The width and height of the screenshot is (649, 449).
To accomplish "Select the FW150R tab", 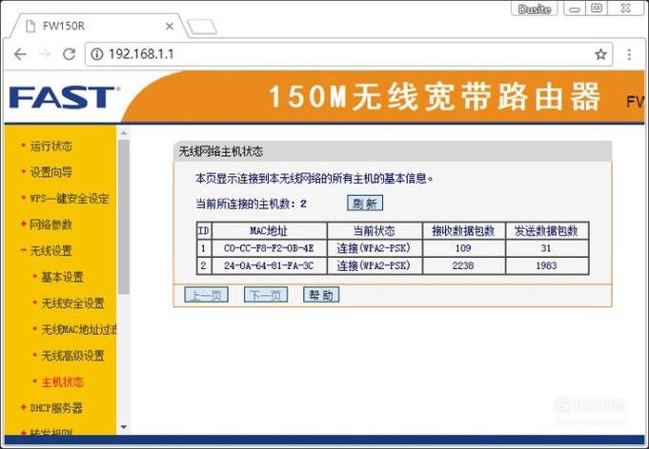I will (x=99, y=26).
